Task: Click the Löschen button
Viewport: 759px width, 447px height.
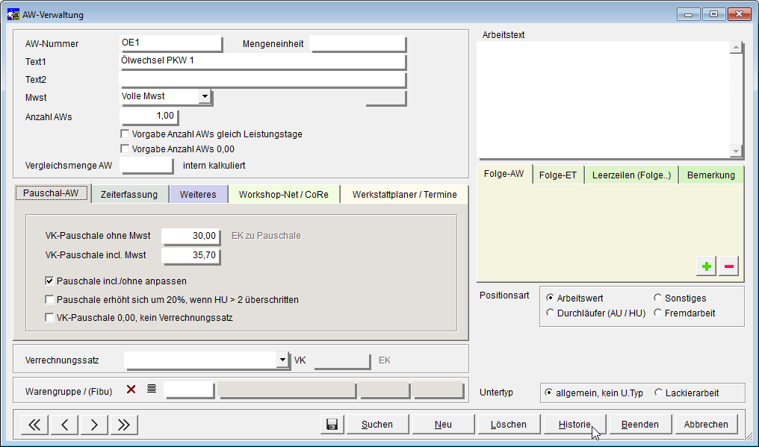Action: point(509,425)
